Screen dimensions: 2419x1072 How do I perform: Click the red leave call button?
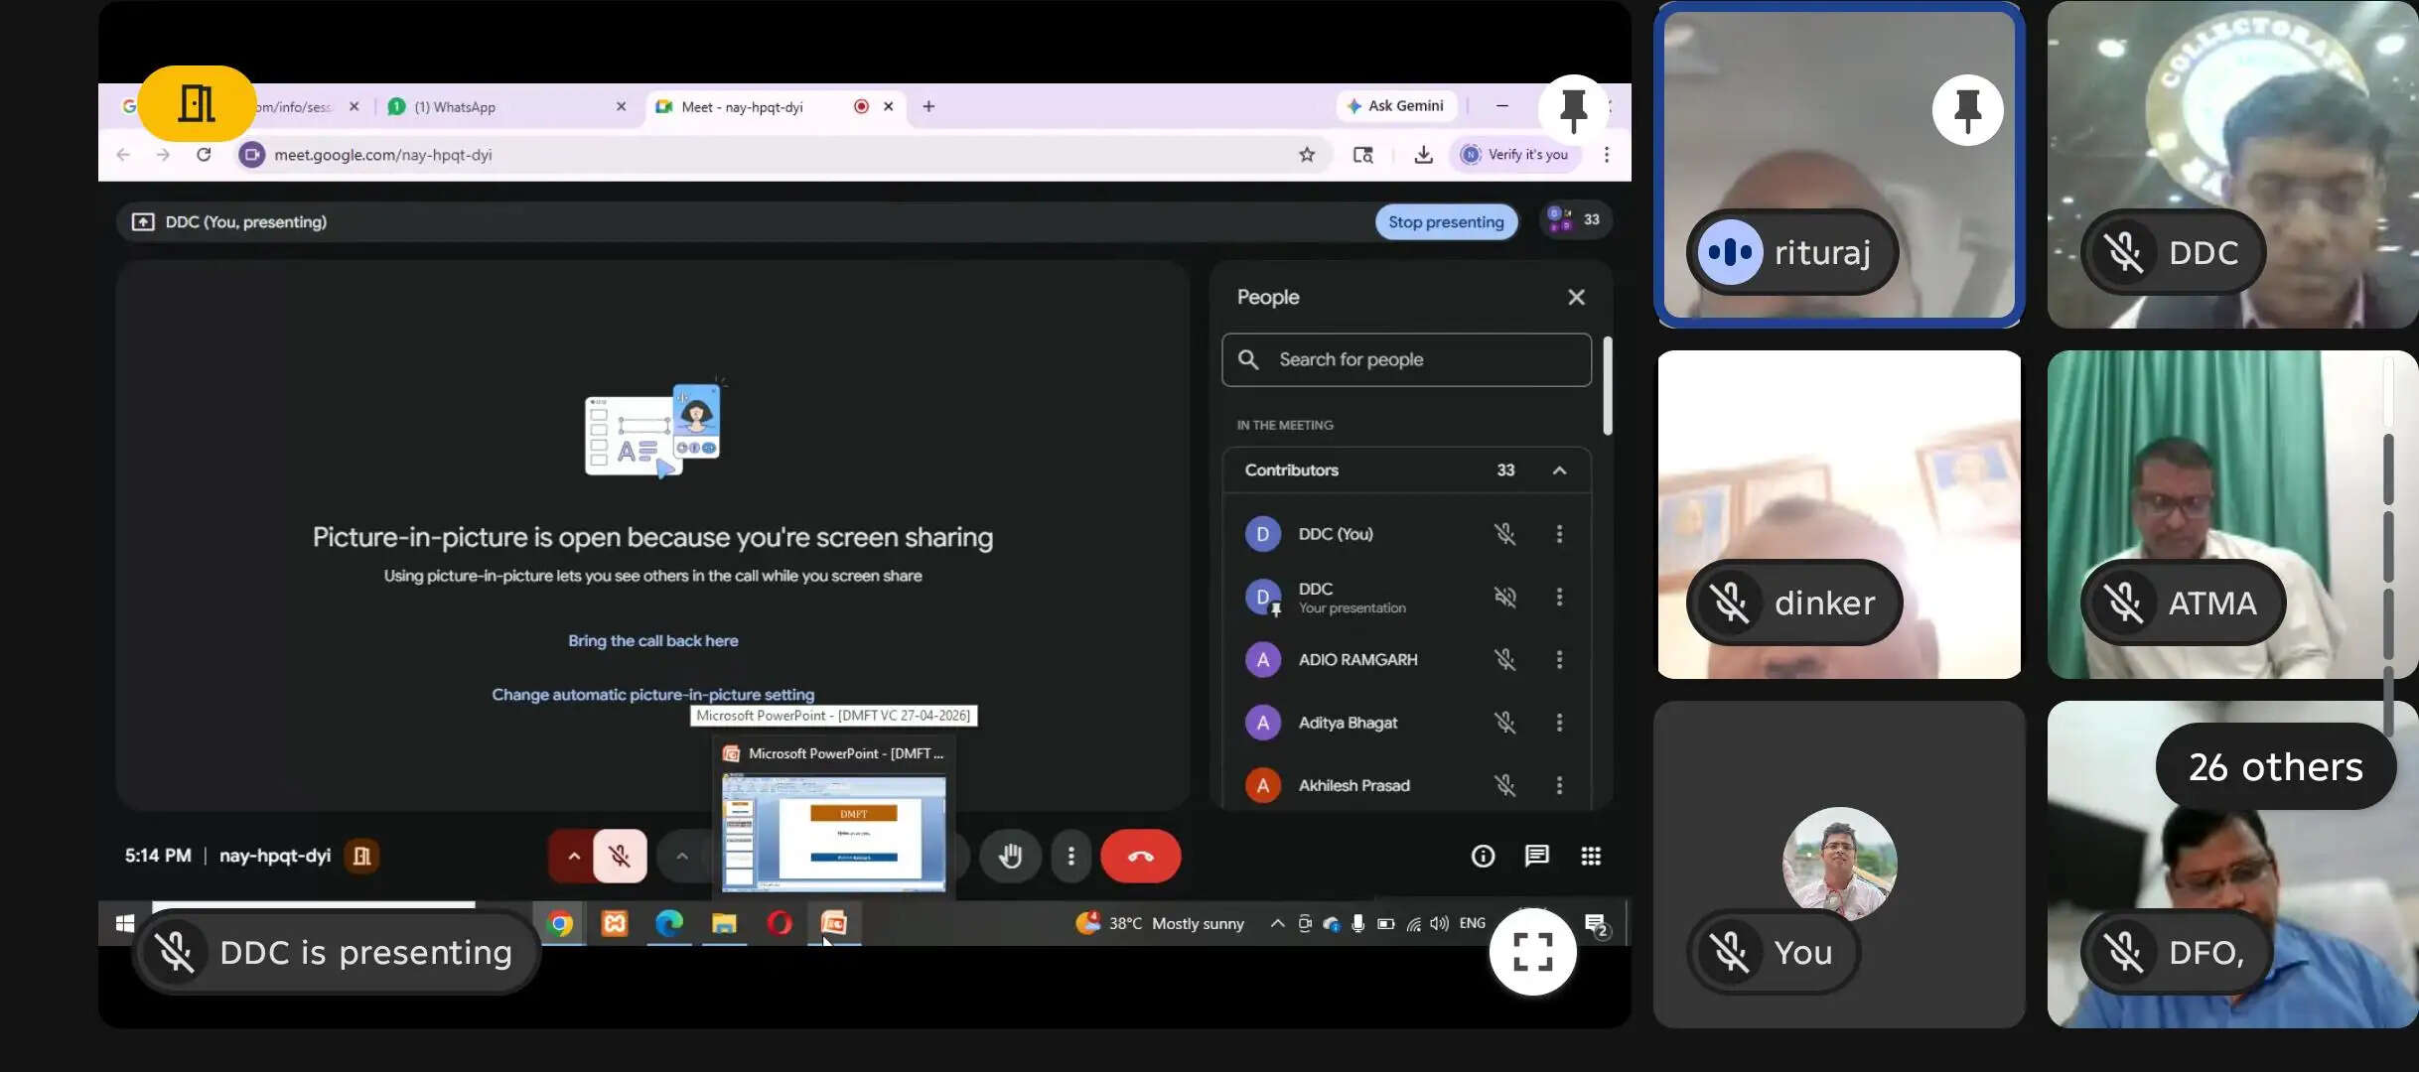[1140, 856]
